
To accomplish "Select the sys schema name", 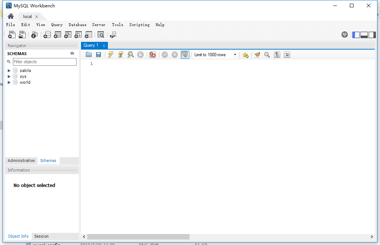I will click(x=23, y=76).
